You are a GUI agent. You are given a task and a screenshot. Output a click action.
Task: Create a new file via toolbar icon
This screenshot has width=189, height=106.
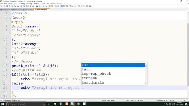pos(1,6)
